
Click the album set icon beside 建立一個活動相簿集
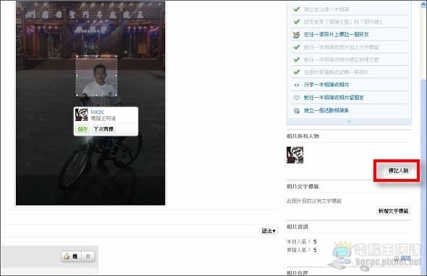[297, 110]
